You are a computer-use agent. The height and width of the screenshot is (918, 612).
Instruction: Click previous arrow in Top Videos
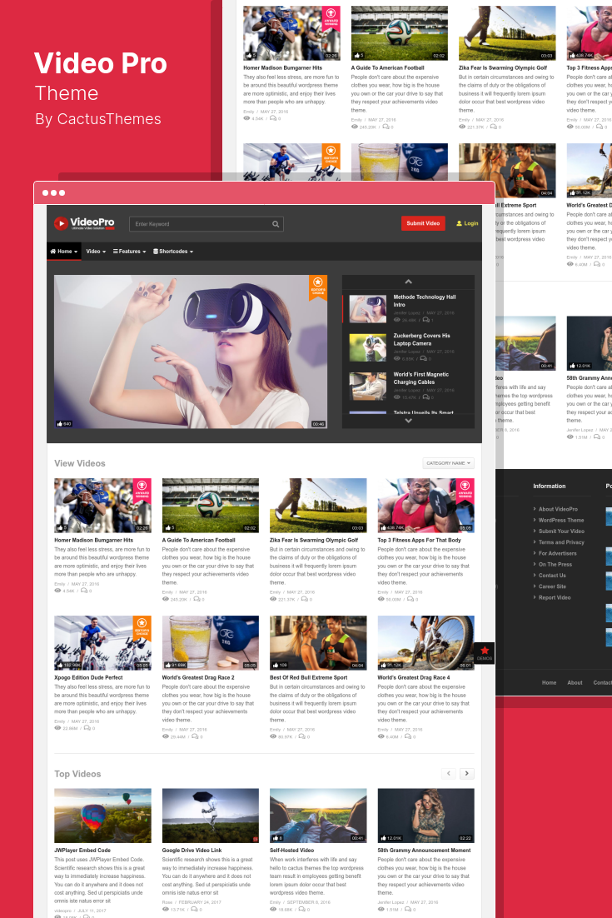coord(449,773)
